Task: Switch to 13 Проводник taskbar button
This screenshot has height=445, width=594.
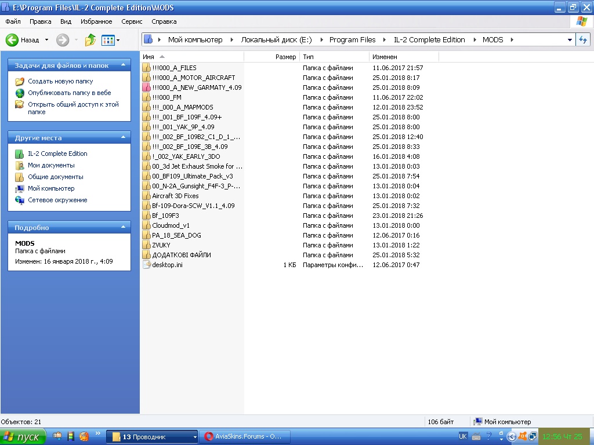Action: click(152, 437)
